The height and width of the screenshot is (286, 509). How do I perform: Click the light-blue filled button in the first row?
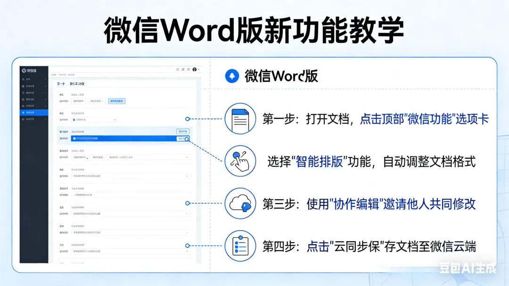coord(116,101)
